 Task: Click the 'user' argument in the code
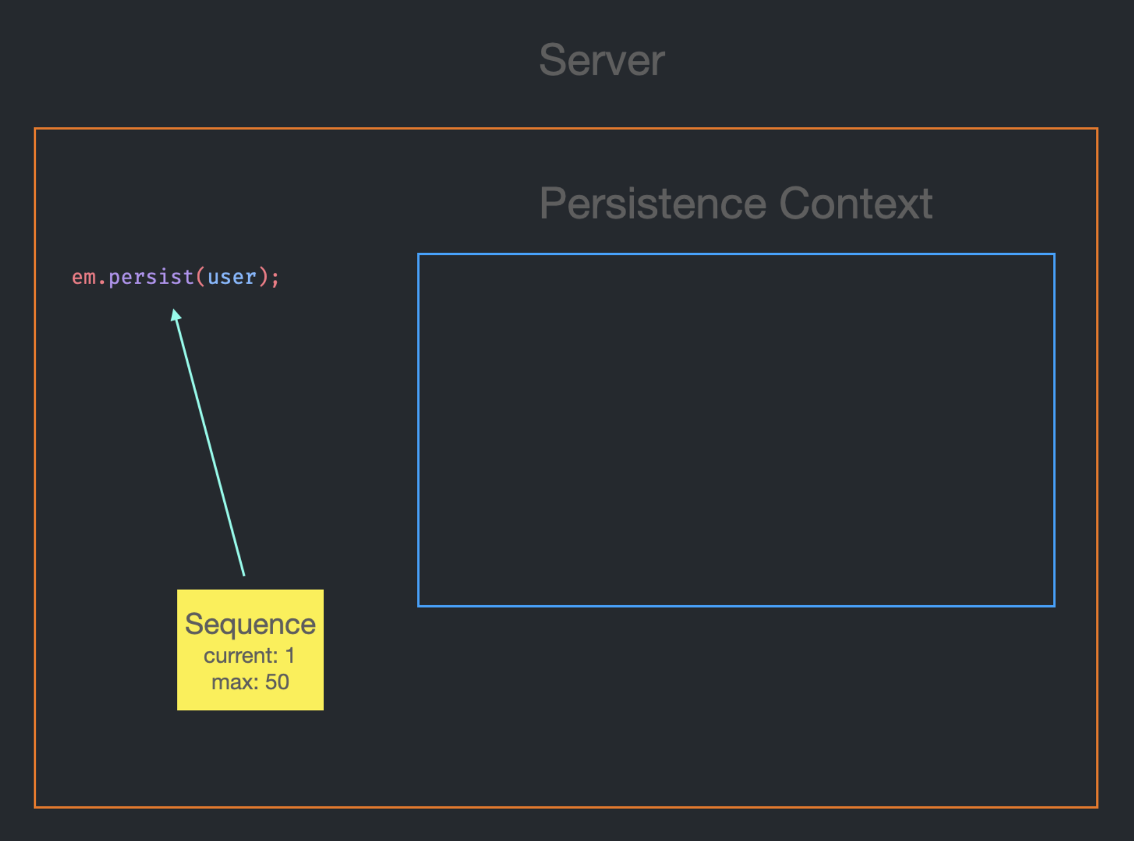232,278
